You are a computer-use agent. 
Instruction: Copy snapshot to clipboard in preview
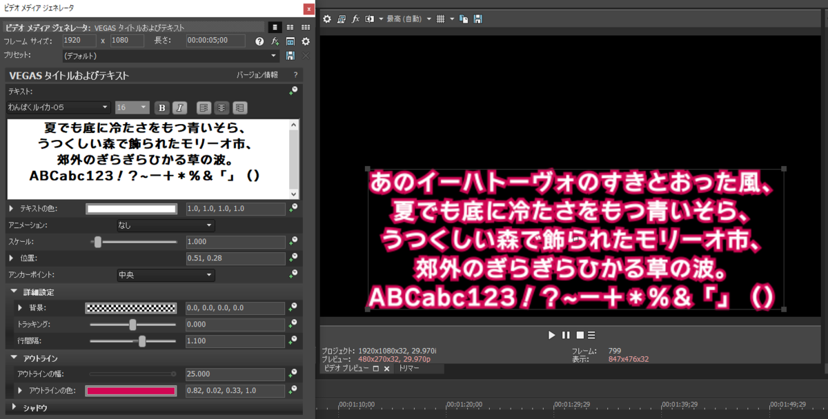pyautogui.click(x=464, y=19)
